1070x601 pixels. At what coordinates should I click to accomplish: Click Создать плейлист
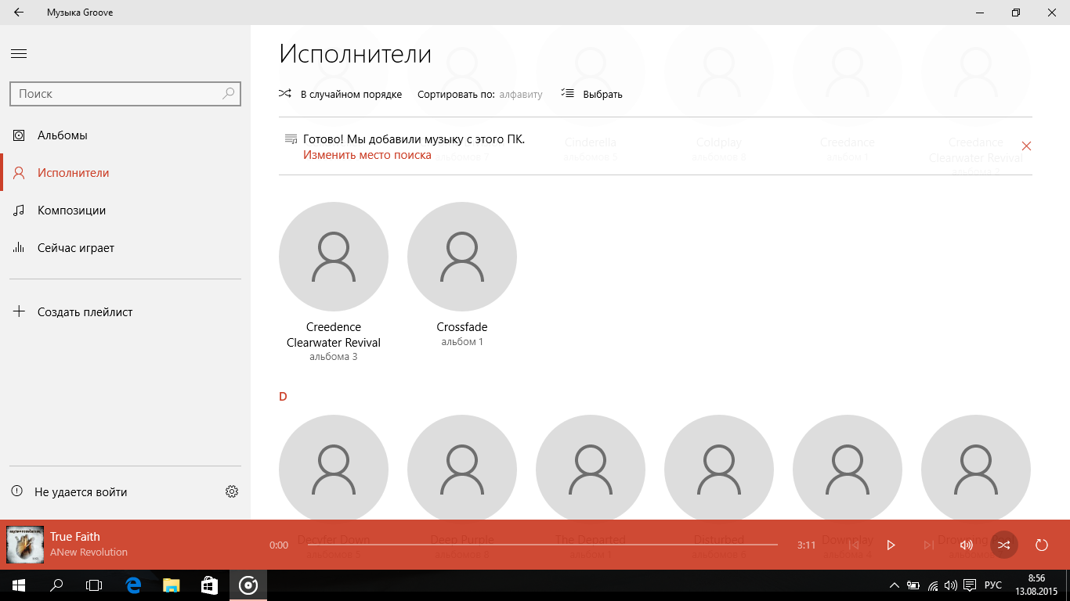coord(125,312)
